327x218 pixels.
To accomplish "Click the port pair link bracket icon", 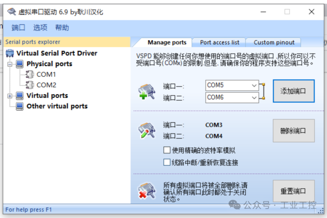I will (x=262, y=91).
